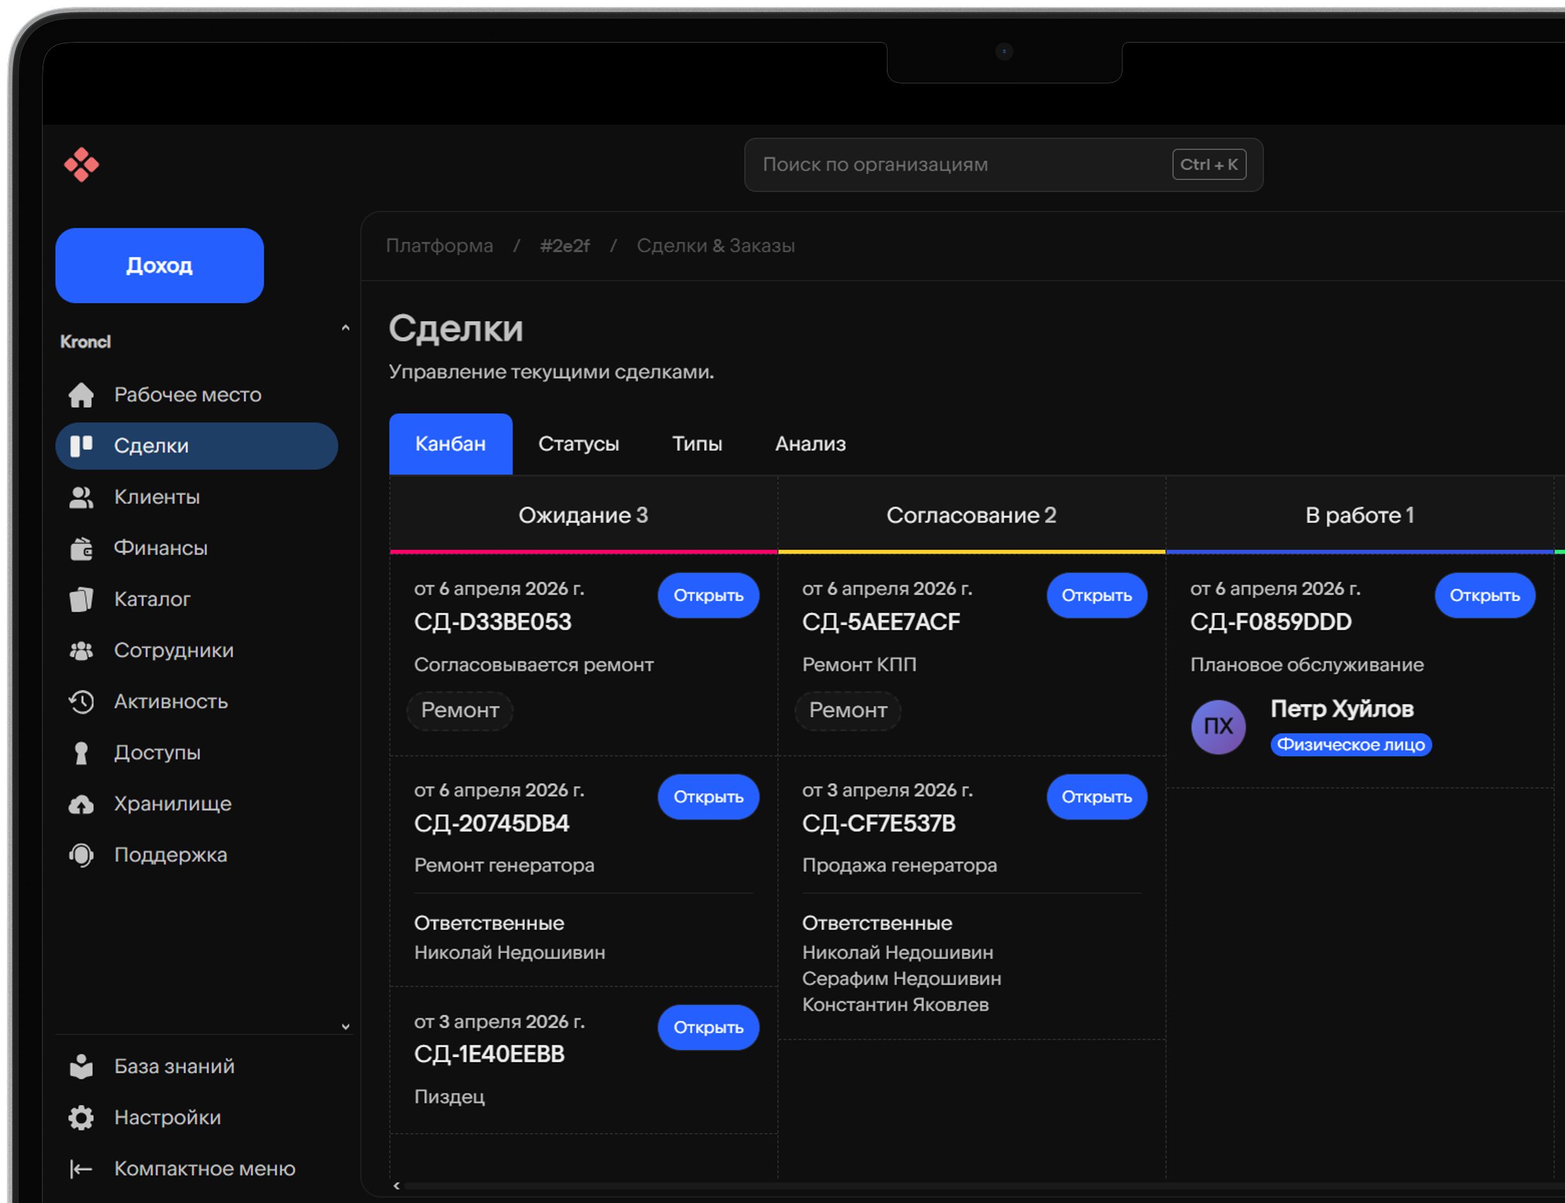Switch to the Анализ tab
The image size is (1565, 1203).
coord(810,444)
